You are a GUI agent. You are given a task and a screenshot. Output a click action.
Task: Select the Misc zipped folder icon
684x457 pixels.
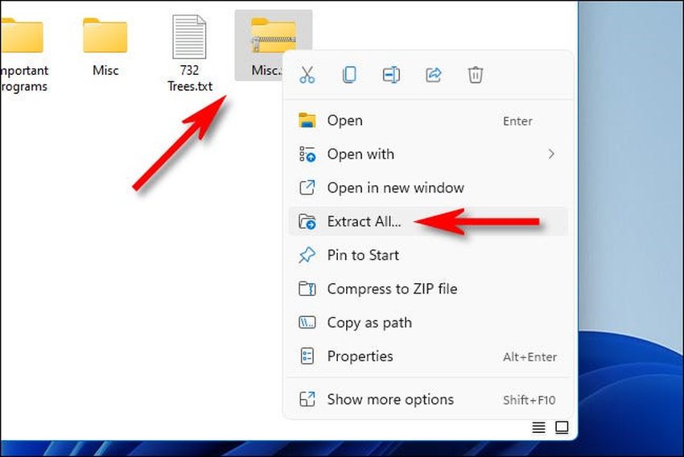(x=272, y=38)
